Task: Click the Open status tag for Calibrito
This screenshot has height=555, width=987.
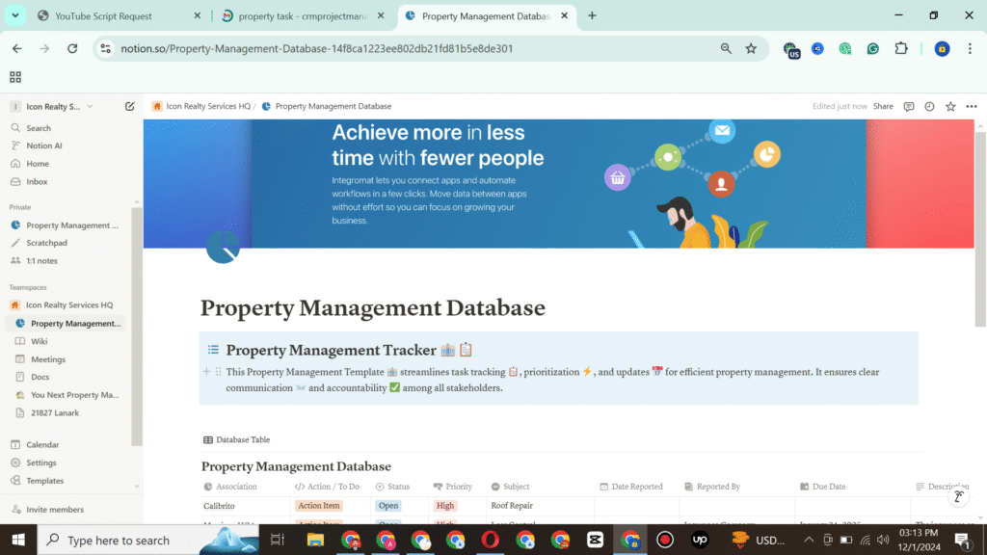Action: click(388, 505)
